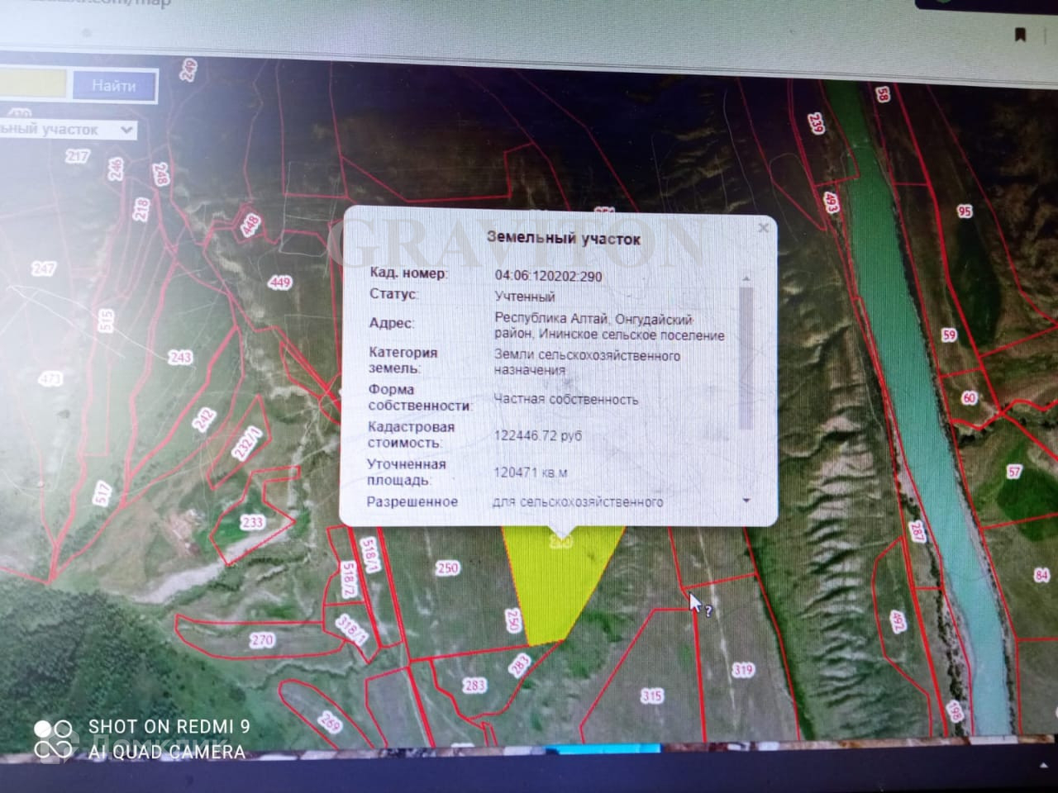Viewport: 1058px width, 793px height.
Task: Click parcel label 249 on the map
Action: point(189,71)
